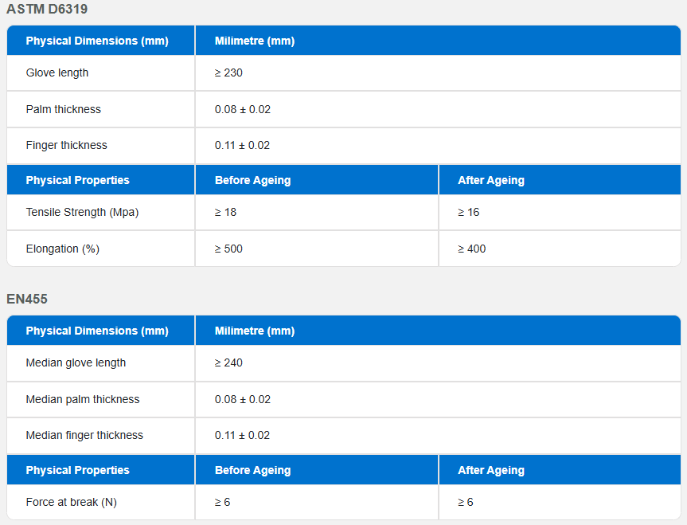The image size is (687, 525).
Task: Click the EN455 'After Ageing' header
Action: tap(490, 470)
